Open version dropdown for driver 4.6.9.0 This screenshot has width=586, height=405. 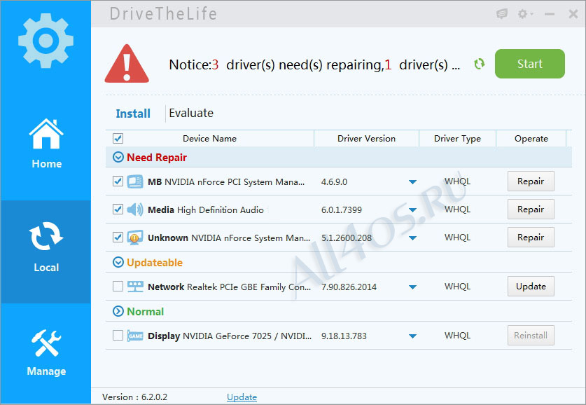[412, 182]
